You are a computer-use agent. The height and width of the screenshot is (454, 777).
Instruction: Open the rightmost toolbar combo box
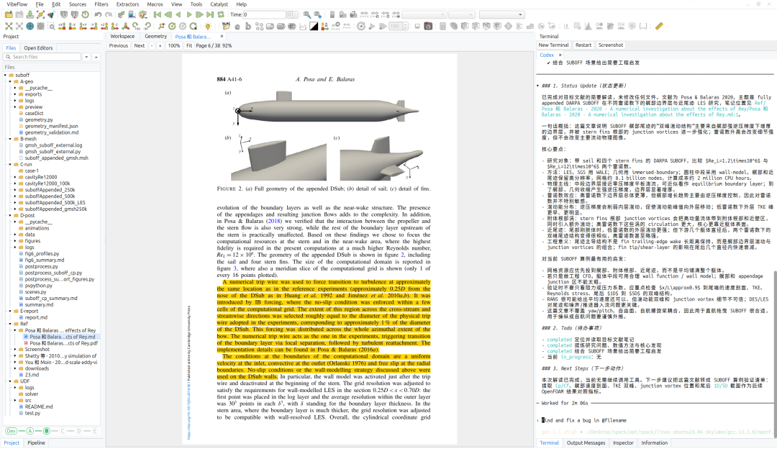(x=502, y=15)
